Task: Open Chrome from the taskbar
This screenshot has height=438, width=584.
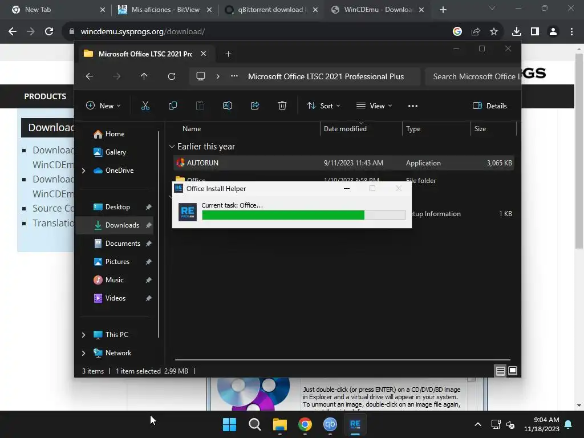Action: tap(305, 424)
